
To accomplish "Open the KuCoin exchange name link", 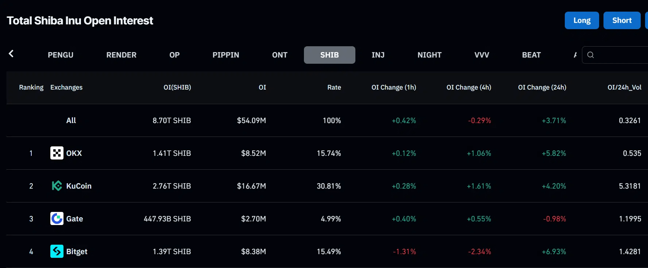I will coord(79,186).
